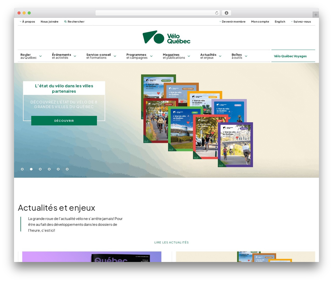Screen dimensions: 333x282
Task: Expand Boîtes à outils chevron
Action: pyautogui.click(x=246, y=56)
